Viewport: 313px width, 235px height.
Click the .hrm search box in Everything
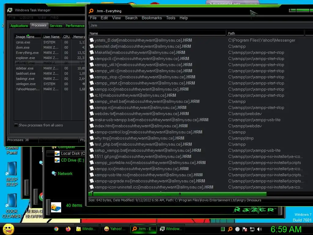click(201, 26)
